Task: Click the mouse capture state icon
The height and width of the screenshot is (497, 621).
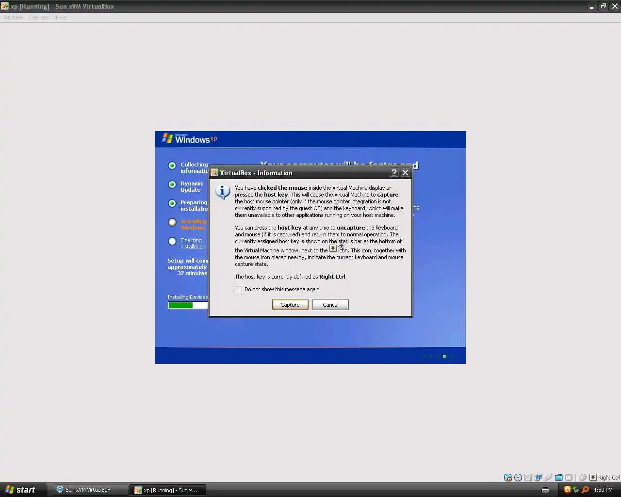Action: click(x=583, y=478)
